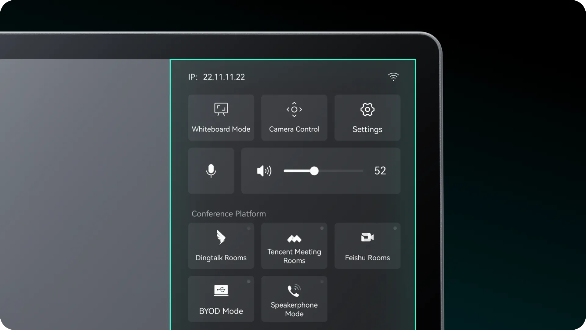
Task: Expand Conference Platform section
Action: 229,214
